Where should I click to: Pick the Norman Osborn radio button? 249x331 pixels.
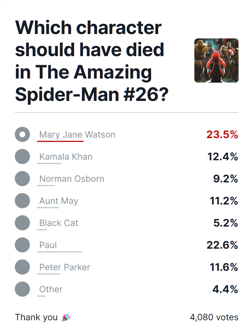(22, 179)
